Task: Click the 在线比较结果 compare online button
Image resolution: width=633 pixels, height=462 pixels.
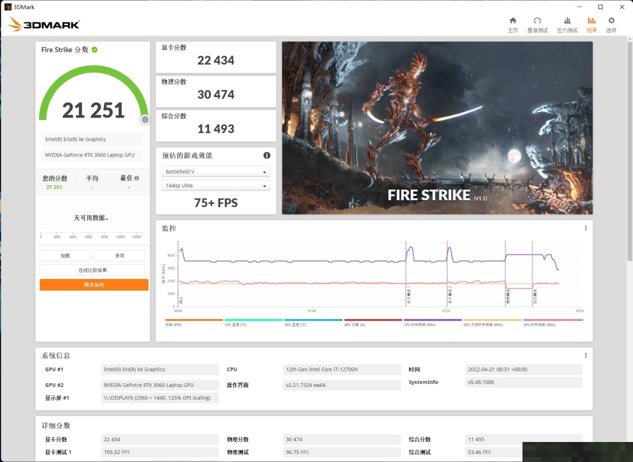Action: pos(92,270)
